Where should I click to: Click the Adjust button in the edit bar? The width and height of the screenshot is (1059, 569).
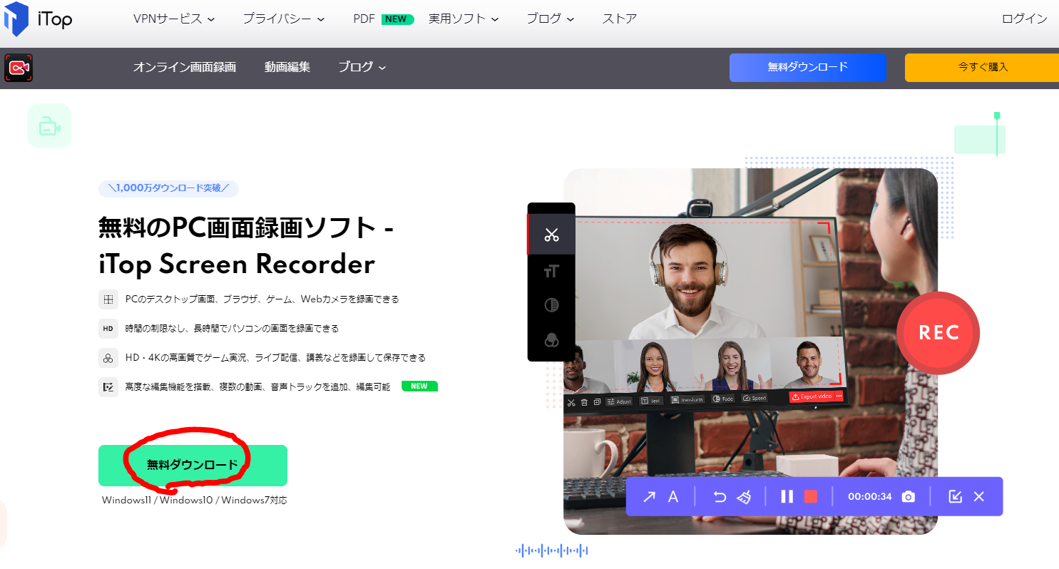point(619,401)
